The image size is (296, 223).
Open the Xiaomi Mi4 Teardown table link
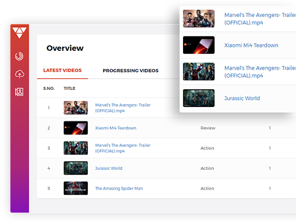coord(115,128)
